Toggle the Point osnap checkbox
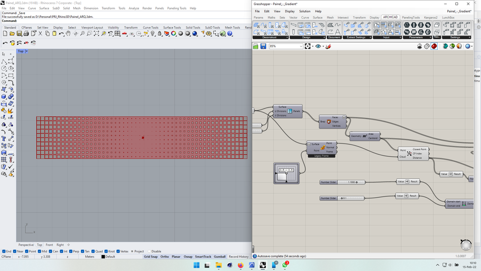Image resolution: width=481 pixels, height=271 pixels. point(26,251)
